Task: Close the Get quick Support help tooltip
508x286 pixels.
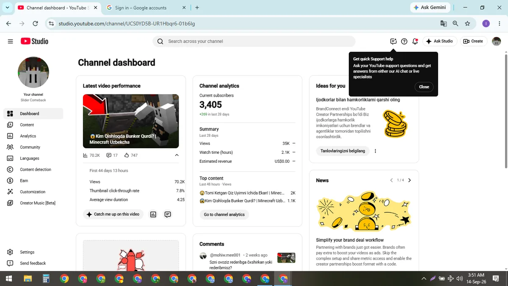Action: 424,87
